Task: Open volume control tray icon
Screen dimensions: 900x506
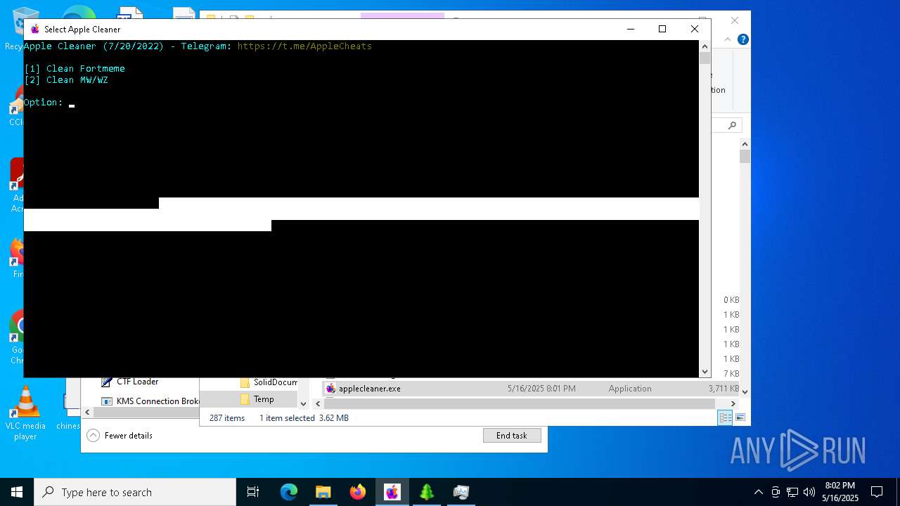Action: pos(809,492)
